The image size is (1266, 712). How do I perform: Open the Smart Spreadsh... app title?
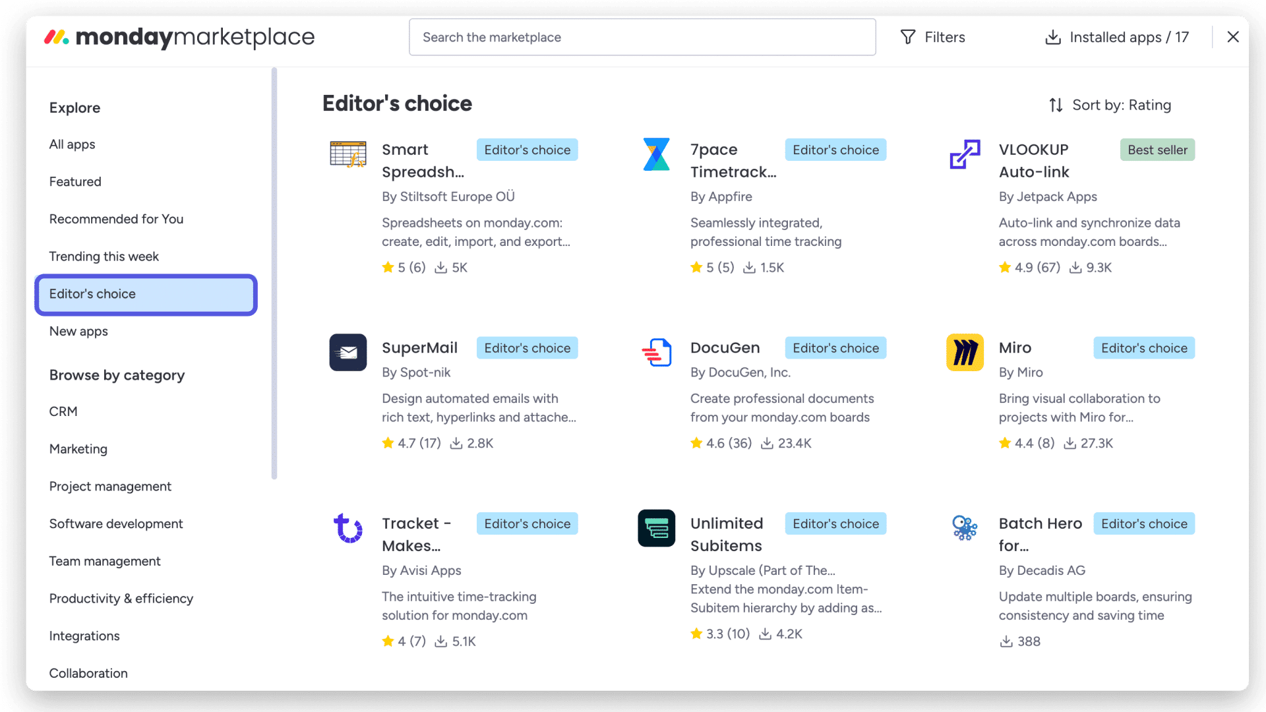pos(423,161)
